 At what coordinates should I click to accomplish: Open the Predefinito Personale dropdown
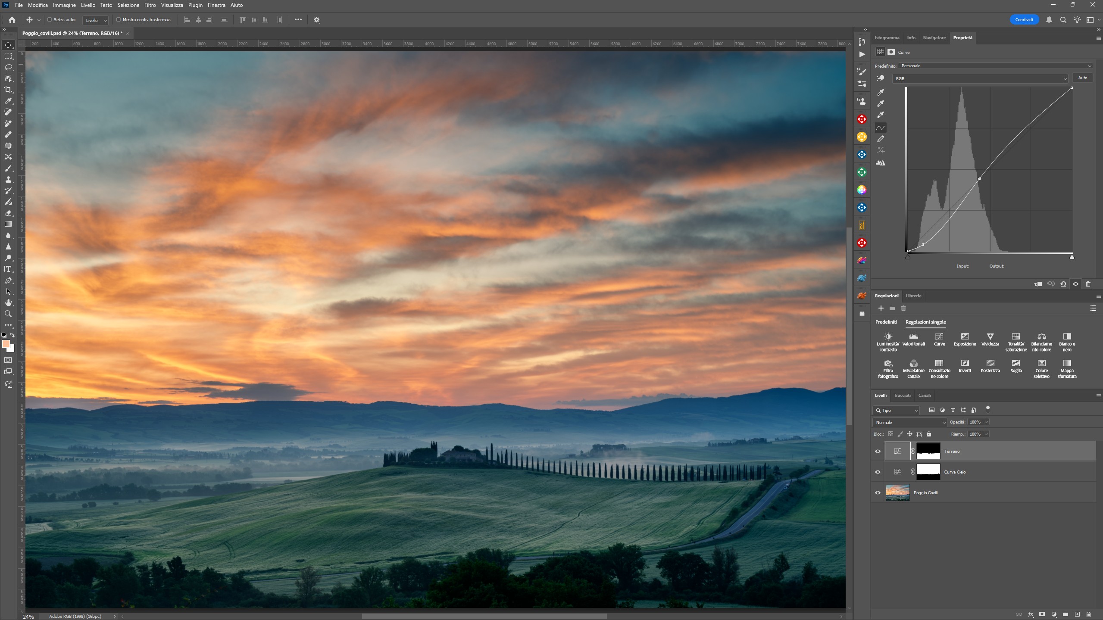(996, 66)
